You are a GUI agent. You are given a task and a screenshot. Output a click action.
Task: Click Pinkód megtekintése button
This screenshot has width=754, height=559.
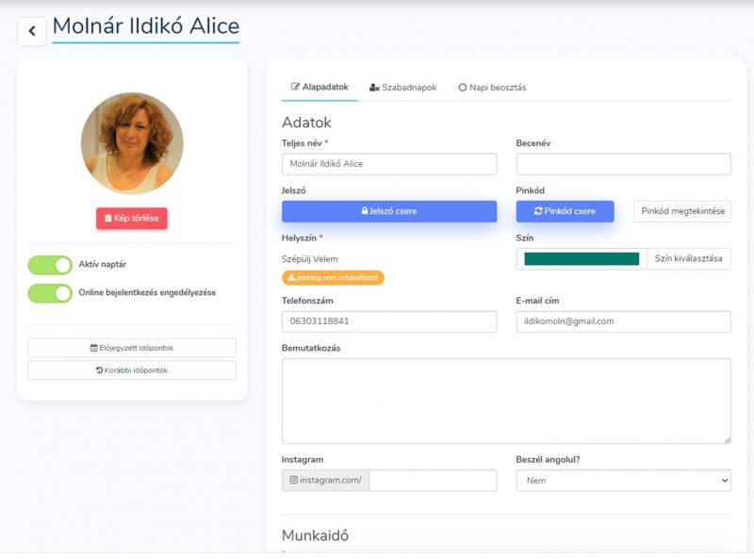click(x=682, y=211)
